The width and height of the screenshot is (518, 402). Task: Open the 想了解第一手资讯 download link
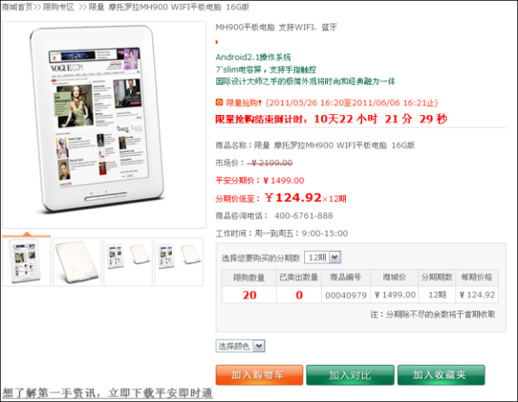107,393
